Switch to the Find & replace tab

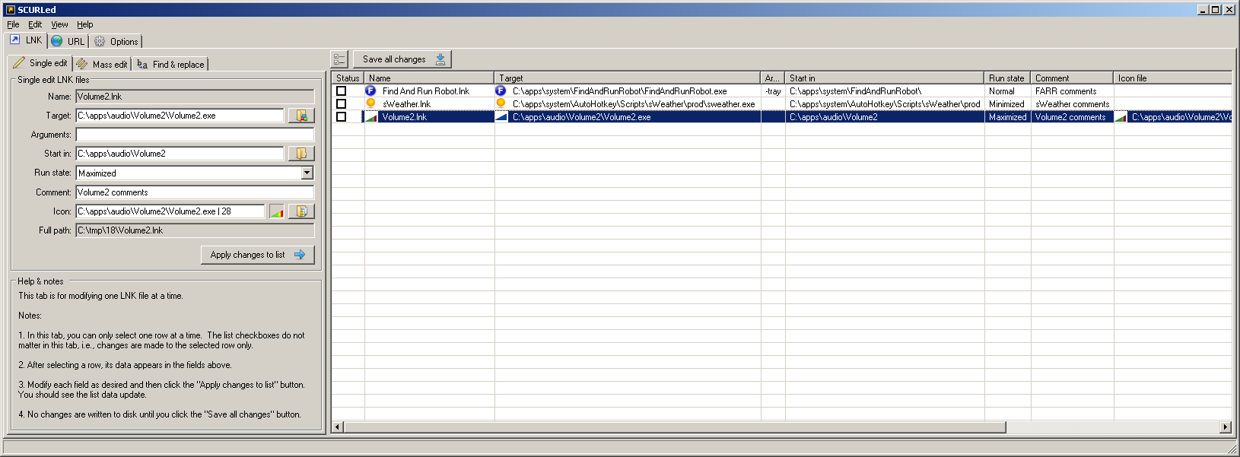tap(171, 65)
